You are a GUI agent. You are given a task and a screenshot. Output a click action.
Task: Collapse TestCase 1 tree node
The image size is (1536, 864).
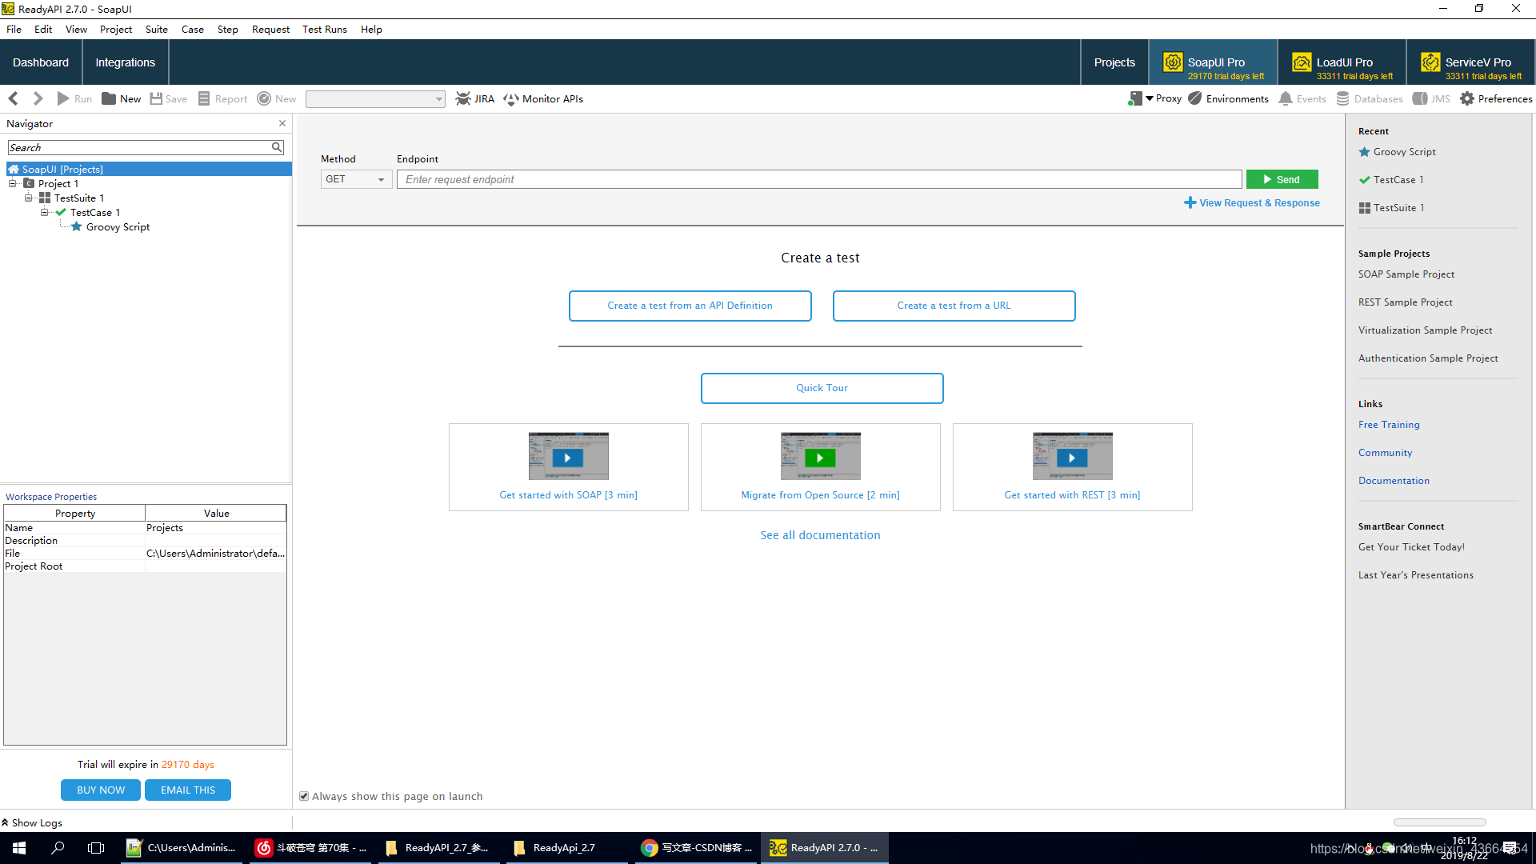(x=45, y=212)
